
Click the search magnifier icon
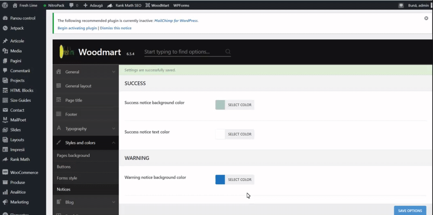pyautogui.click(x=228, y=52)
